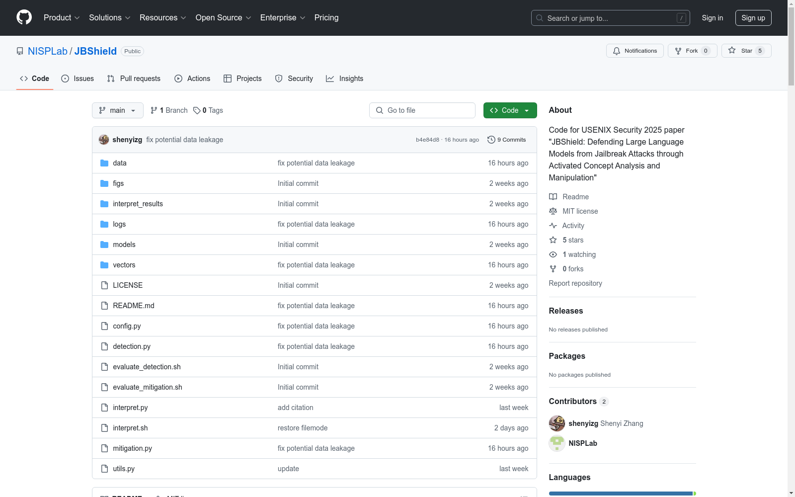
Task: Switch to the Actions tab
Action: (x=192, y=79)
